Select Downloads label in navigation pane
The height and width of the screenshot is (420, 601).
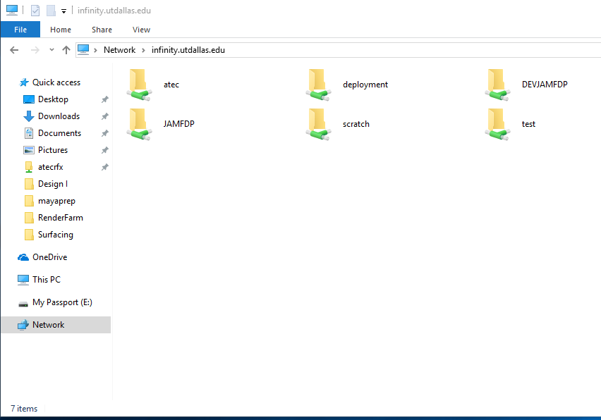59,116
